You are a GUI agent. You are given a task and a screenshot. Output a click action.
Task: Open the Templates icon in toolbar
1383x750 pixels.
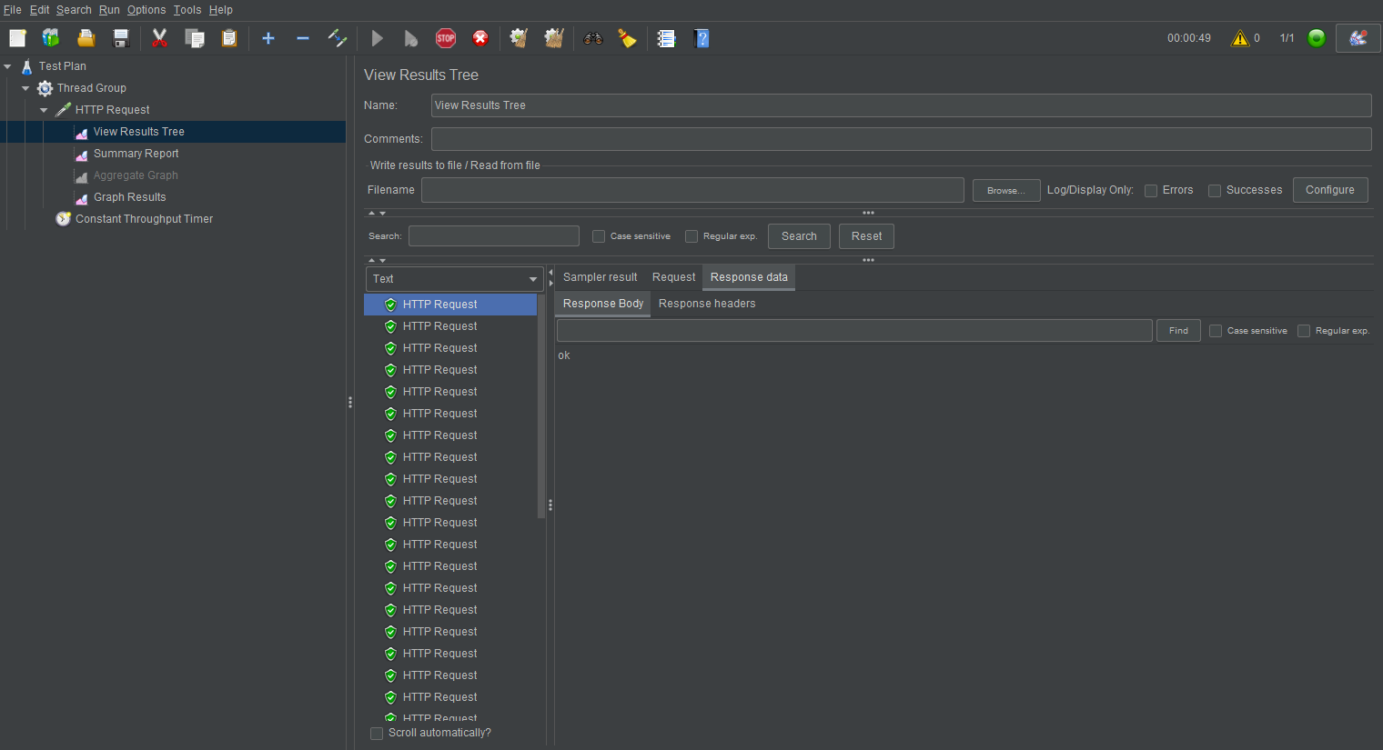coord(51,38)
